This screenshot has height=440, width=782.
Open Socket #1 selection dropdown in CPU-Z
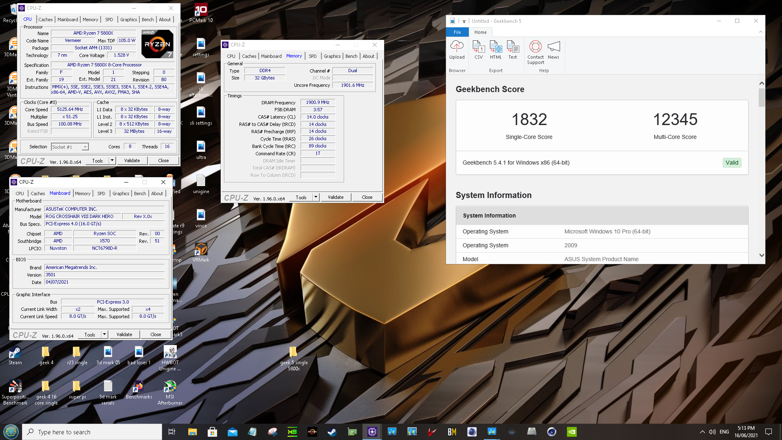click(70, 147)
